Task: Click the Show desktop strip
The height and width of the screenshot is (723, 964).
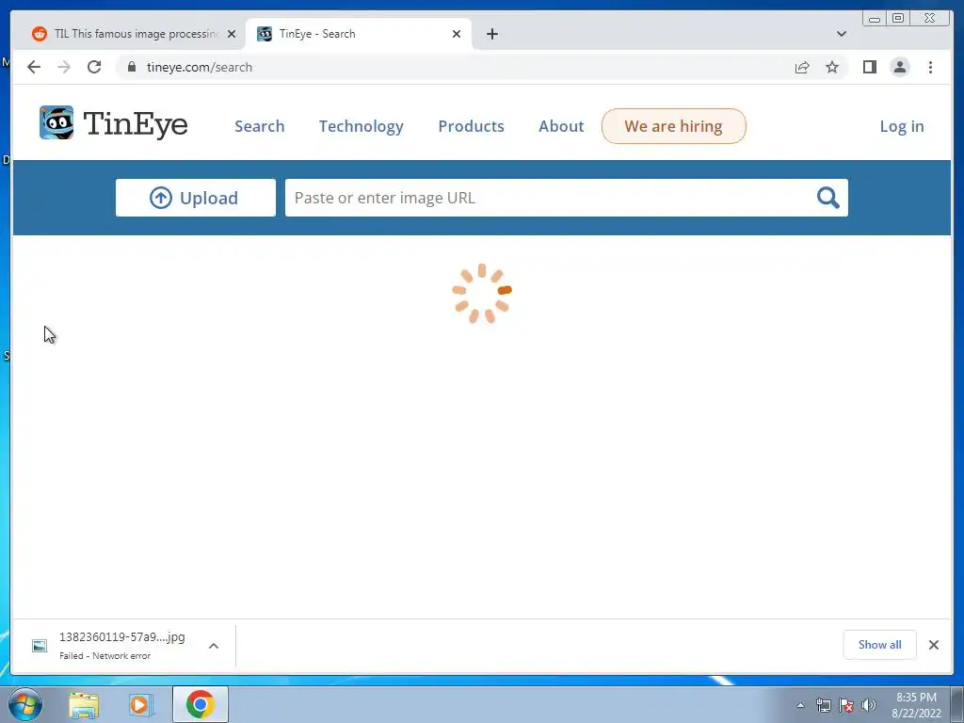Action: (x=957, y=704)
